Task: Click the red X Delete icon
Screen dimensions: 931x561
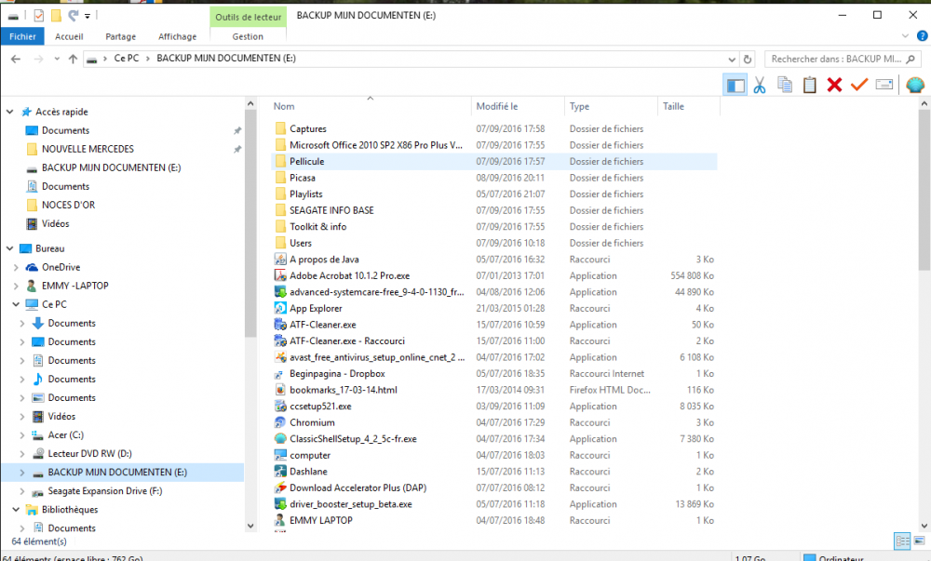Action: 834,86
